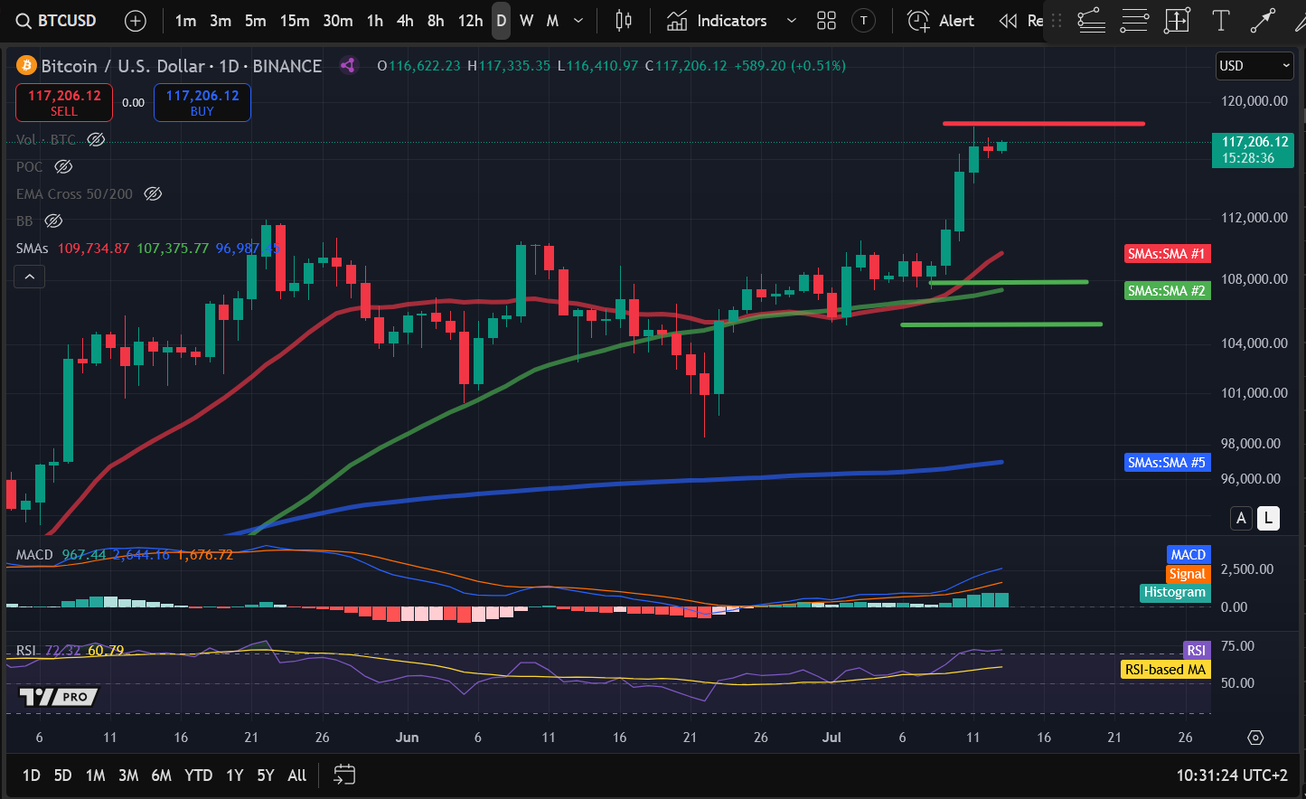
Task: Toggle visibility of Vol BTC indicator
Action: point(96,140)
